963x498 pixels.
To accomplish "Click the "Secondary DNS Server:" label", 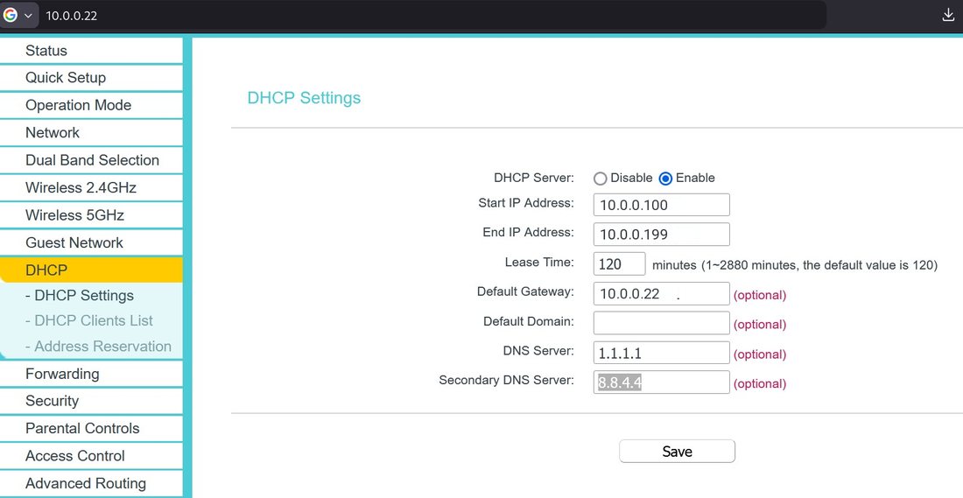I will point(507,380).
